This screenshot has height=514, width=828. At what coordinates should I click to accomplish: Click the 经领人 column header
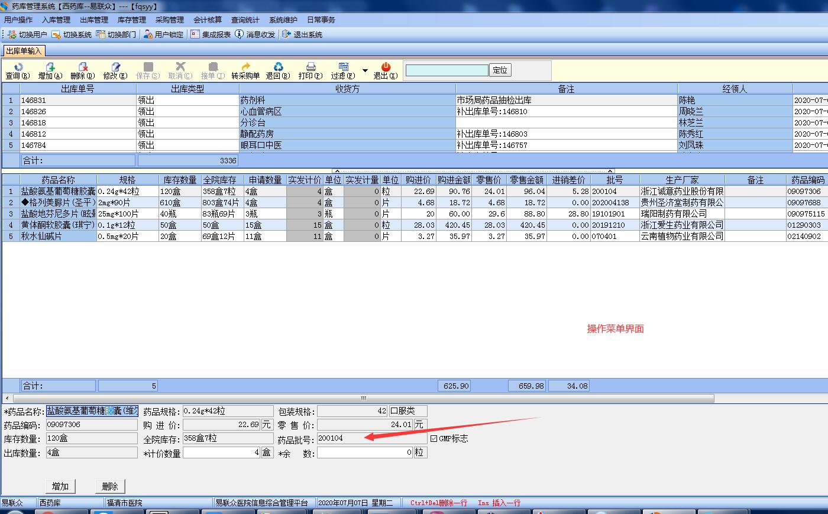(735, 89)
